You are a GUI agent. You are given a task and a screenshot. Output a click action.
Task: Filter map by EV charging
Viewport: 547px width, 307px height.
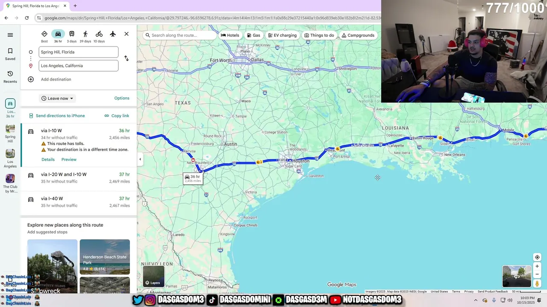pyautogui.click(x=282, y=35)
